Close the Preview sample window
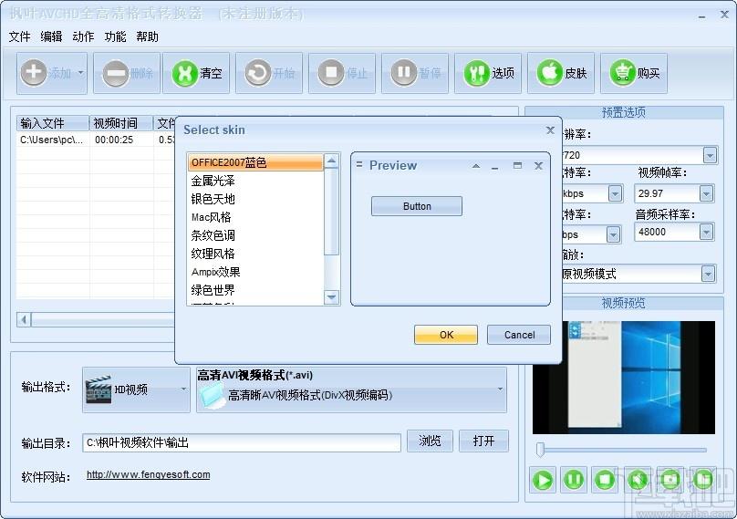Viewport: 737px width, 519px height. click(539, 165)
